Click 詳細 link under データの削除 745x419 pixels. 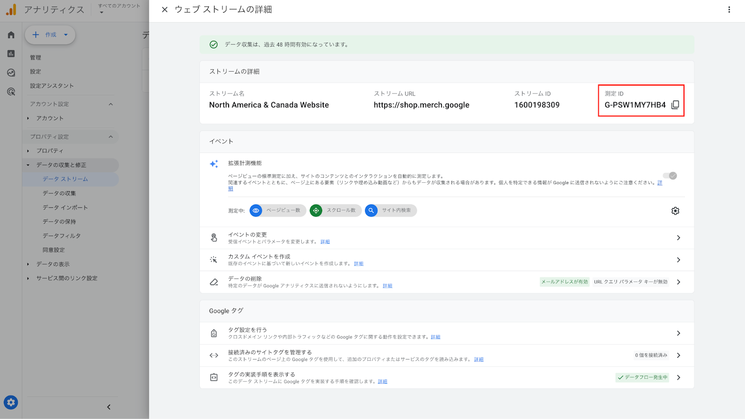point(387,286)
